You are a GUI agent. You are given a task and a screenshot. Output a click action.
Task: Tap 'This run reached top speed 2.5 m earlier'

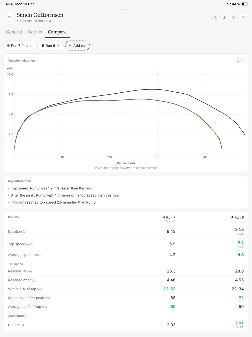54,203
